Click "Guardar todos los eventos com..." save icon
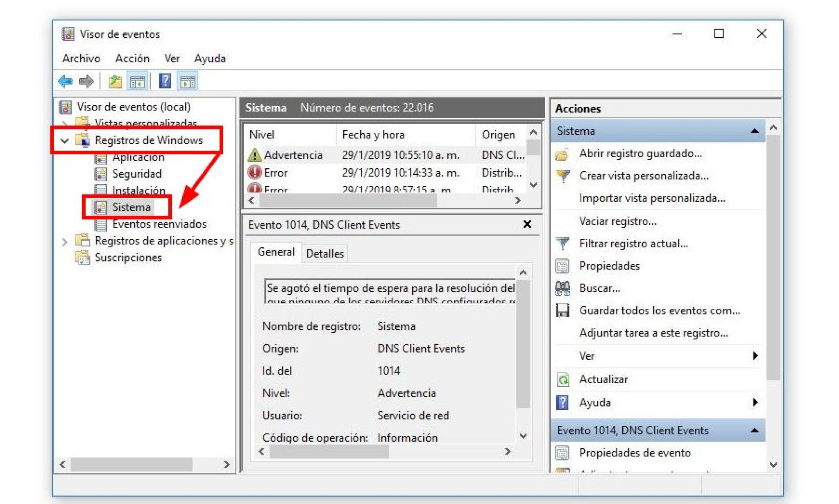839x504 pixels. (564, 310)
